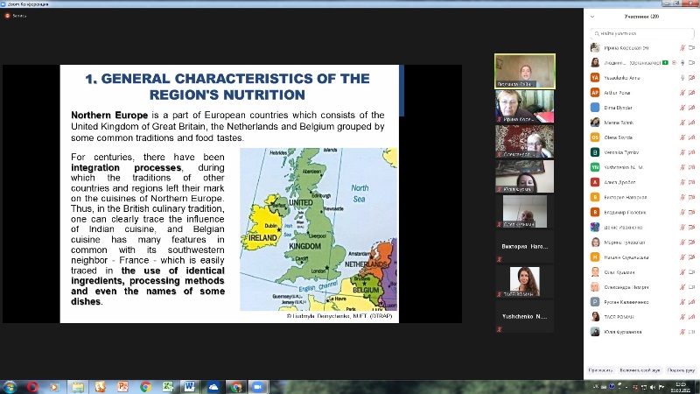This screenshot has height=394, width=700.
Task: Click muted mic icon beside Marina Ratnik
Action: click(681, 122)
